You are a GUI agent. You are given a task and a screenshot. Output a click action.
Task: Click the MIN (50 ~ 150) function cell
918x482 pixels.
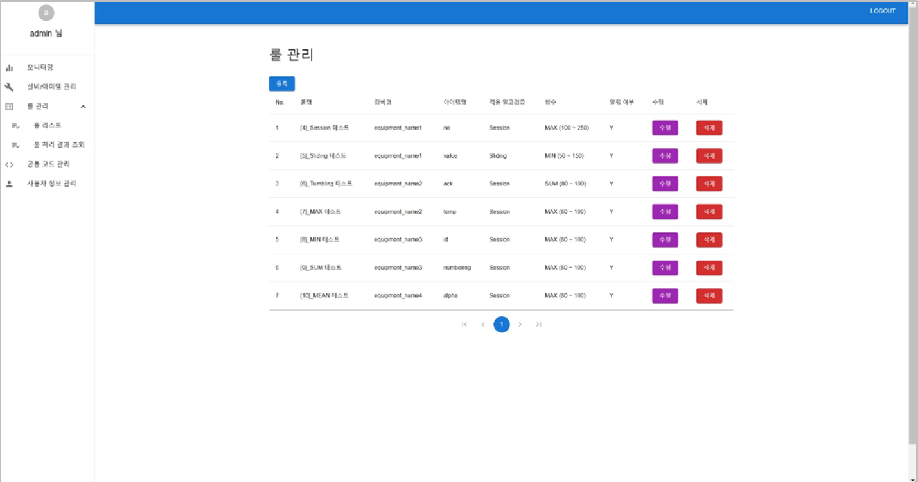pyautogui.click(x=564, y=156)
